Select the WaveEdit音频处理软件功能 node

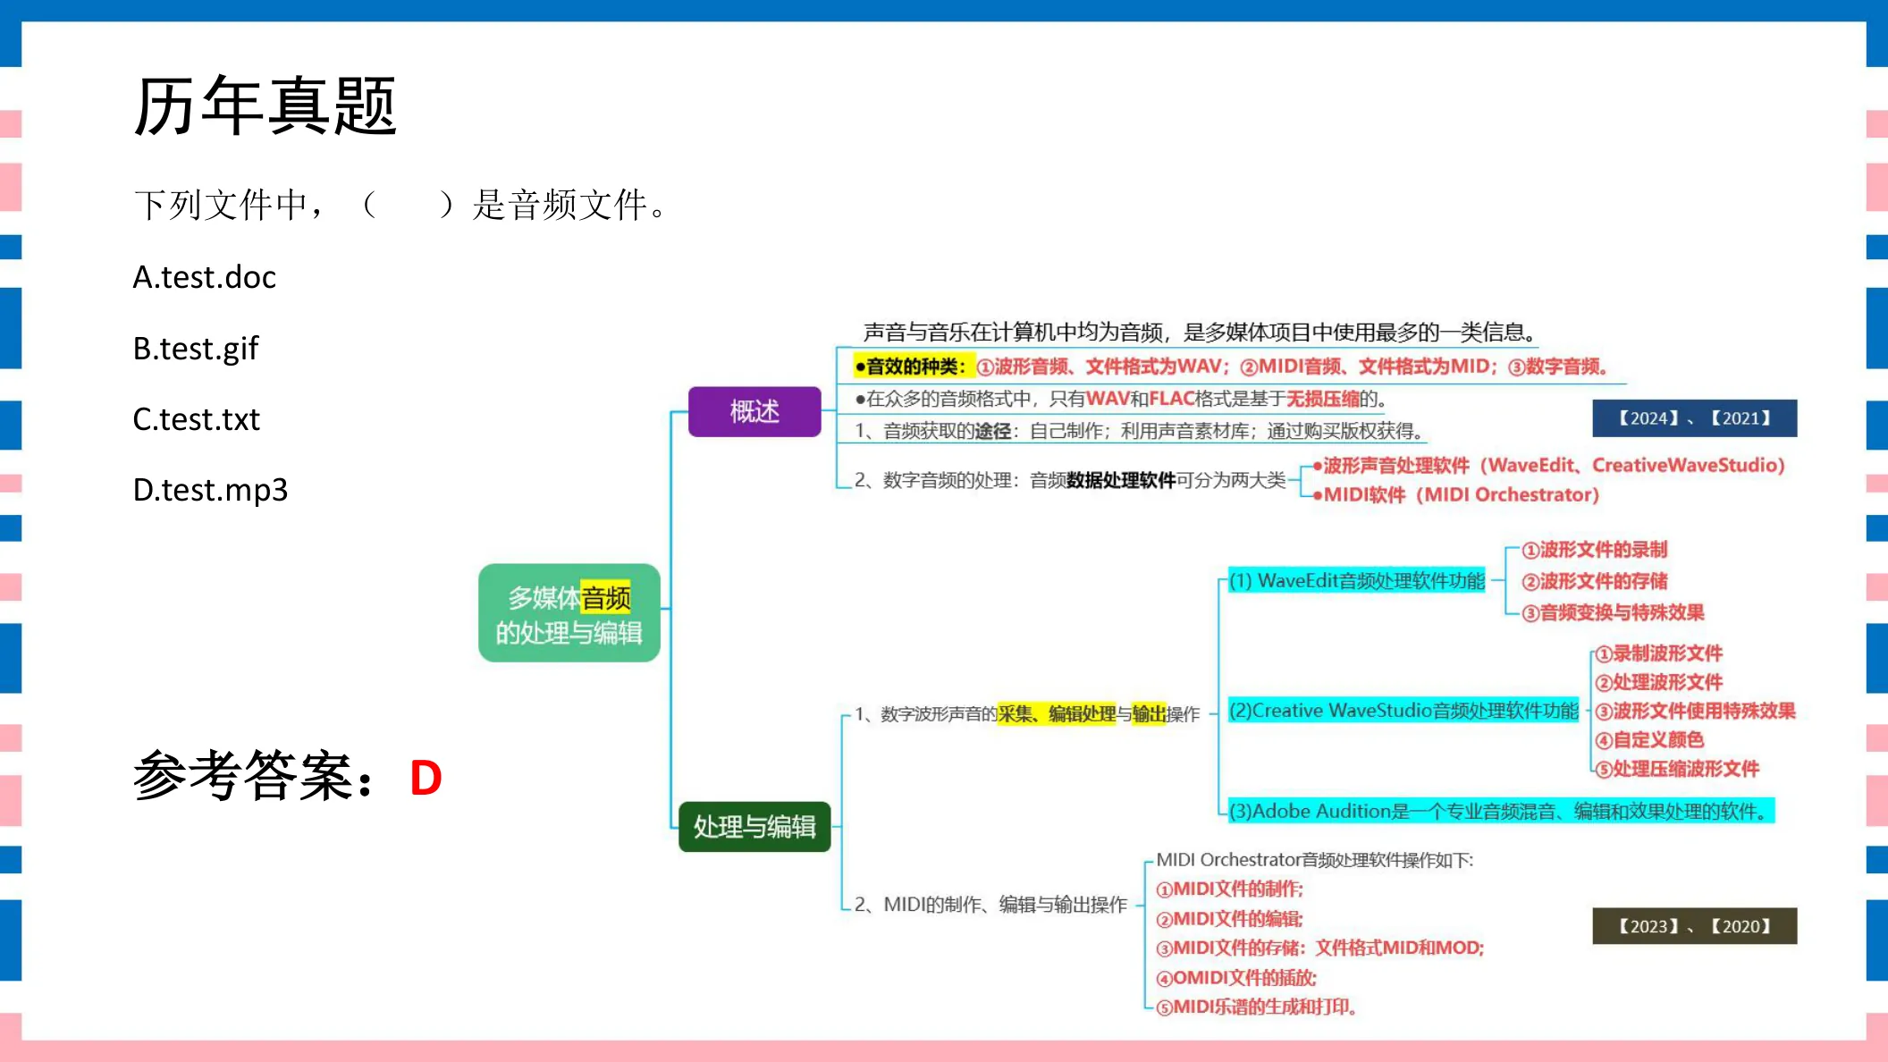[x=1357, y=580]
